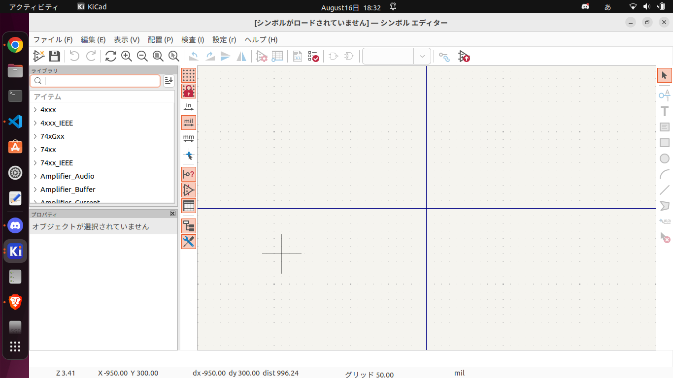
Task: Open Visual Studio Code from the dock
Action: pyautogui.click(x=15, y=121)
